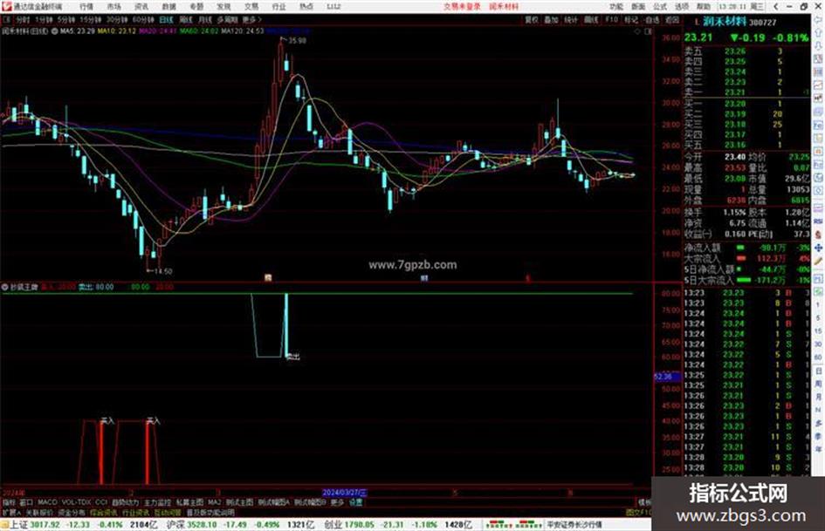Open the 窗口 tab at bottom left
The width and height of the screenshot is (825, 531).
[x=26, y=502]
